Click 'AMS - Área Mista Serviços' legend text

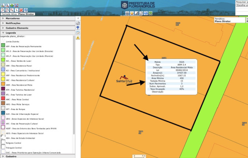coord(18,104)
